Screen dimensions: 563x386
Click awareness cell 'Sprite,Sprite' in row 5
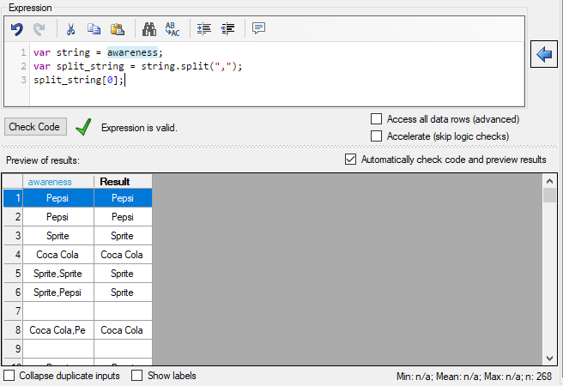58,274
